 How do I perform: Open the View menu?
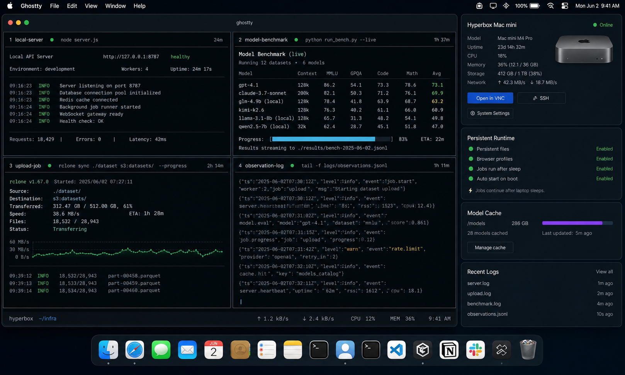tap(91, 6)
